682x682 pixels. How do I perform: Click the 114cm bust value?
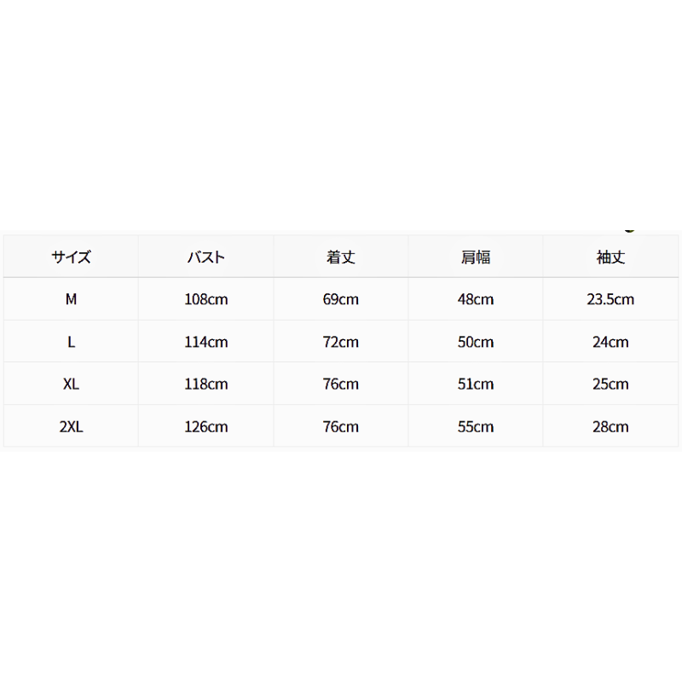(x=205, y=342)
